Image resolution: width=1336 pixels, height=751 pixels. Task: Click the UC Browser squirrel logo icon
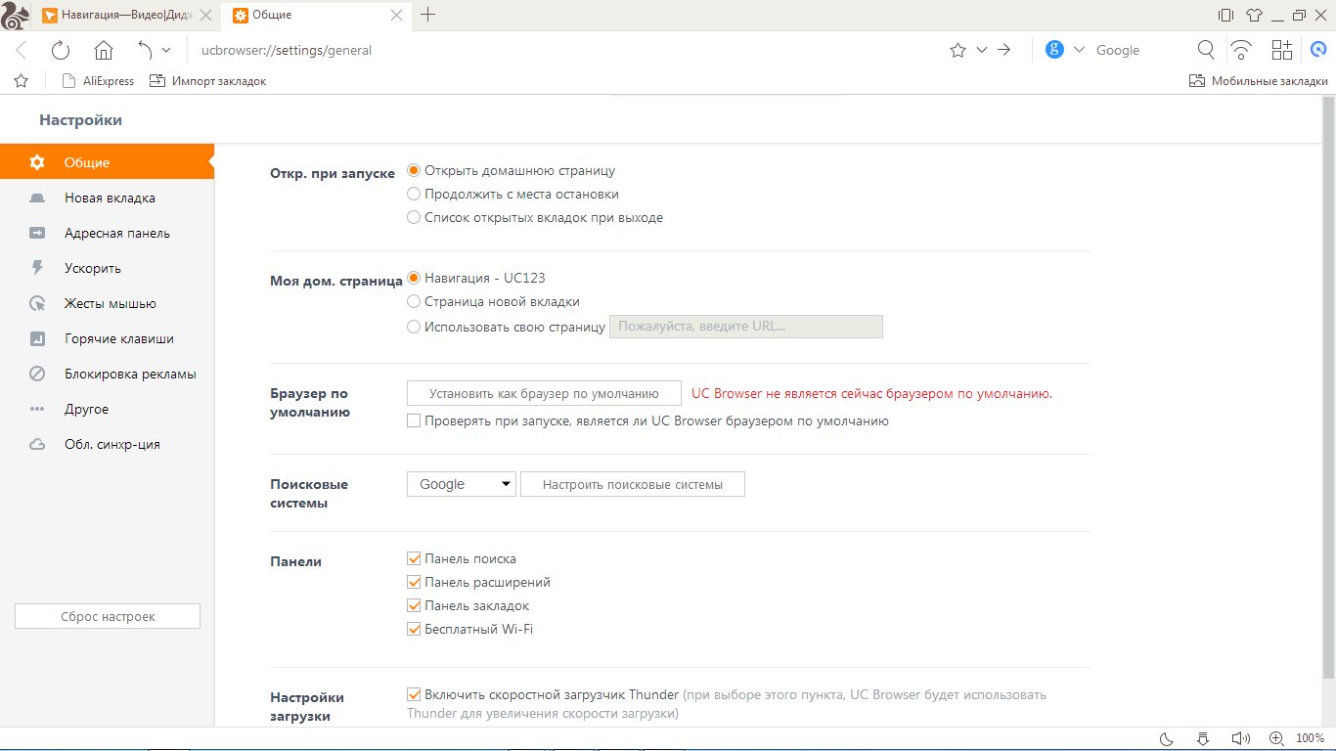(17, 15)
